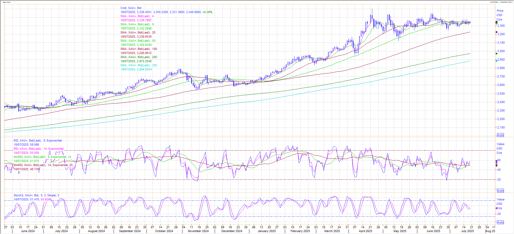The height and width of the screenshot is (234, 514).
Task: Click the Auto button in the StochS pane
Action: click(x=500, y=222)
